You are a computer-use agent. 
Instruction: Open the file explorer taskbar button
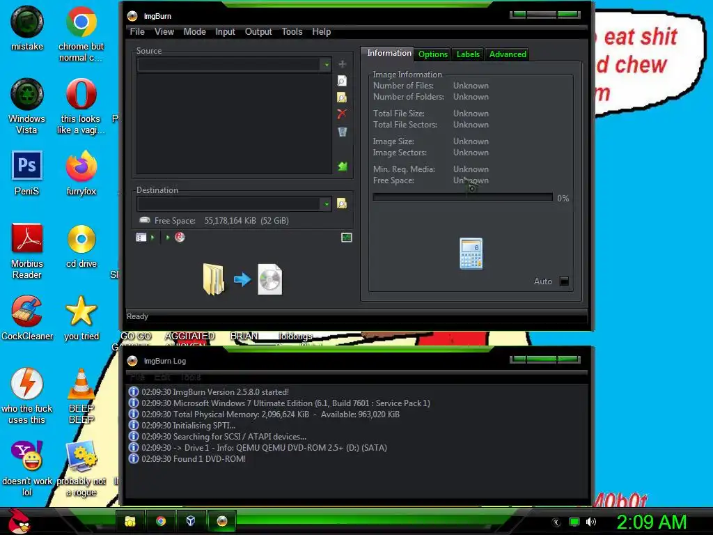click(x=130, y=521)
